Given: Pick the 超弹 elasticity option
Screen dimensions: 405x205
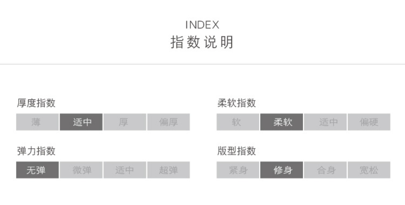Looking at the screenshot, I should (168, 170).
